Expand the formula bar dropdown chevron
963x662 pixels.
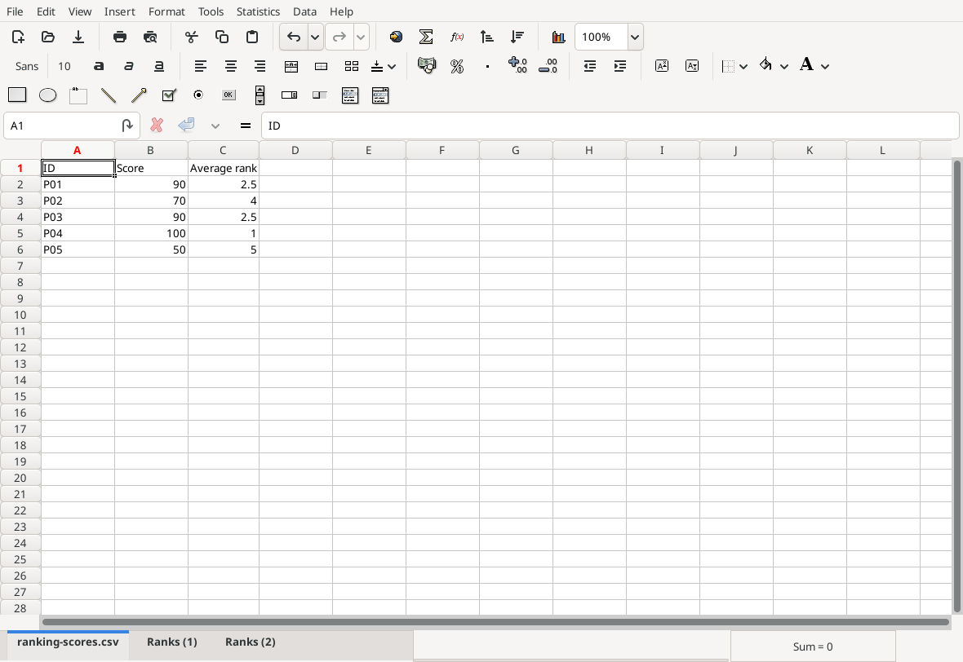(215, 126)
